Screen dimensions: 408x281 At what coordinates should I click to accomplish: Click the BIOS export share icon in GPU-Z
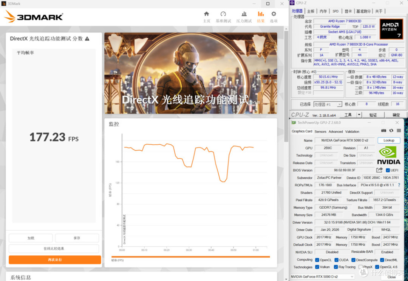coord(379,170)
